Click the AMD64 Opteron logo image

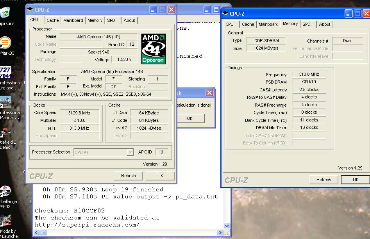coord(154,49)
